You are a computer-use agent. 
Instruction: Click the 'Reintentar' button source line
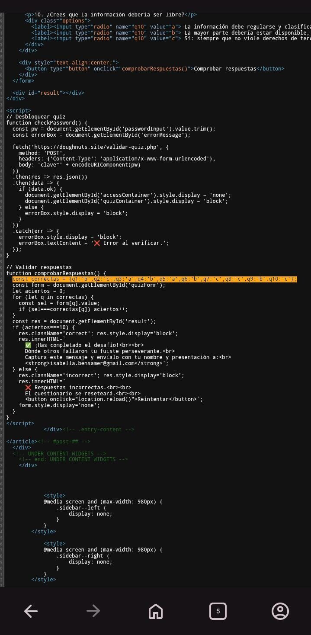point(114,399)
